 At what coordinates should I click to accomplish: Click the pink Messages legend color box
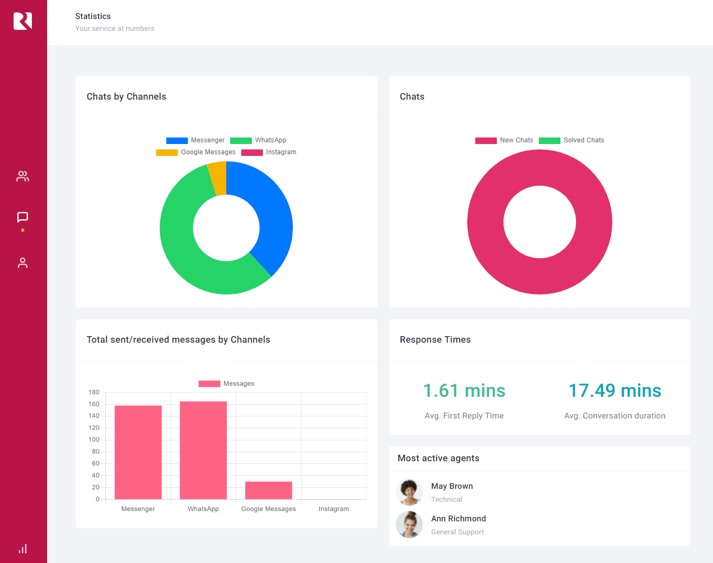[210, 384]
